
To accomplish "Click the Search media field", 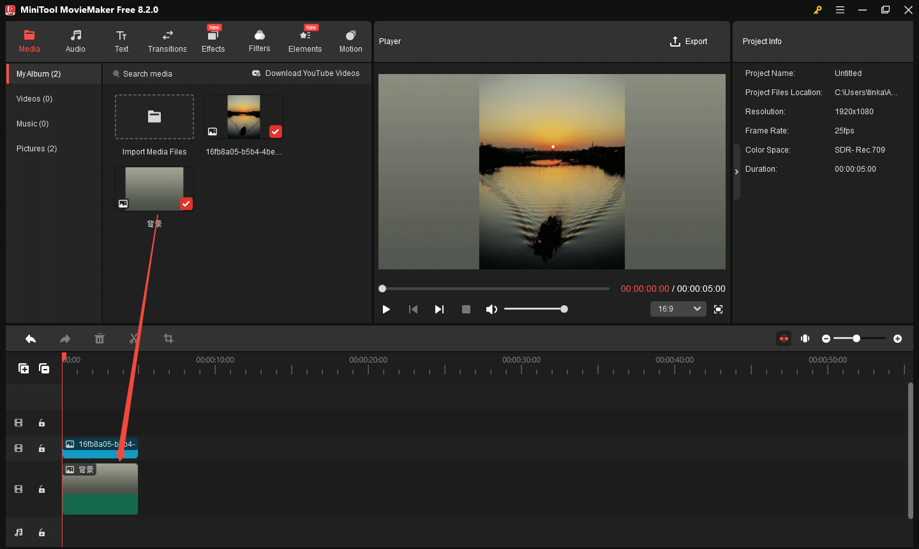I will pos(147,74).
